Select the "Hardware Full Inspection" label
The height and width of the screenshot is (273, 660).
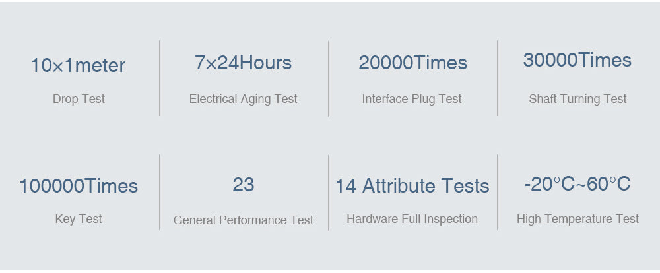tap(412, 219)
